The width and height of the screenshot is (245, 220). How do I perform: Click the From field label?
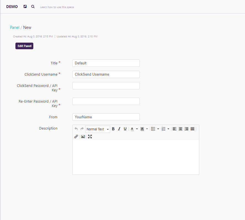coord(53,117)
